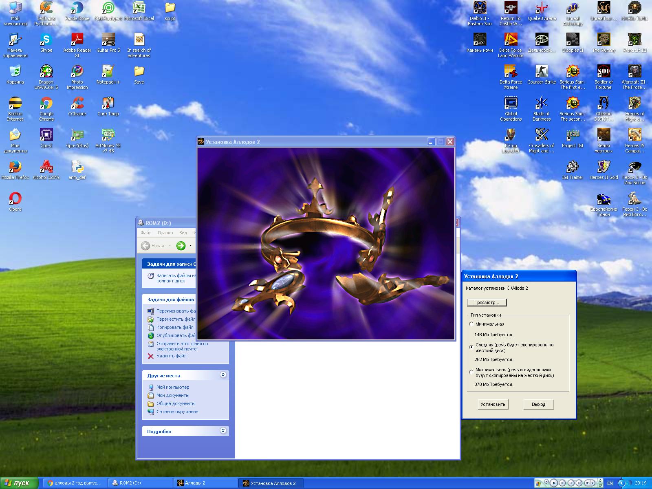Open dropdown arrow next to forward button
This screenshot has height=489, width=652.
click(x=190, y=246)
